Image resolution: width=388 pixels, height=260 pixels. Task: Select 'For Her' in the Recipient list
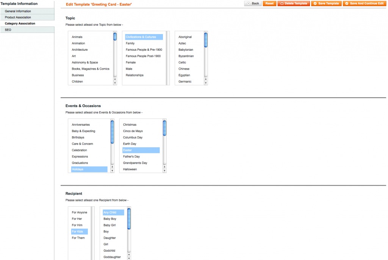coord(77,219)
